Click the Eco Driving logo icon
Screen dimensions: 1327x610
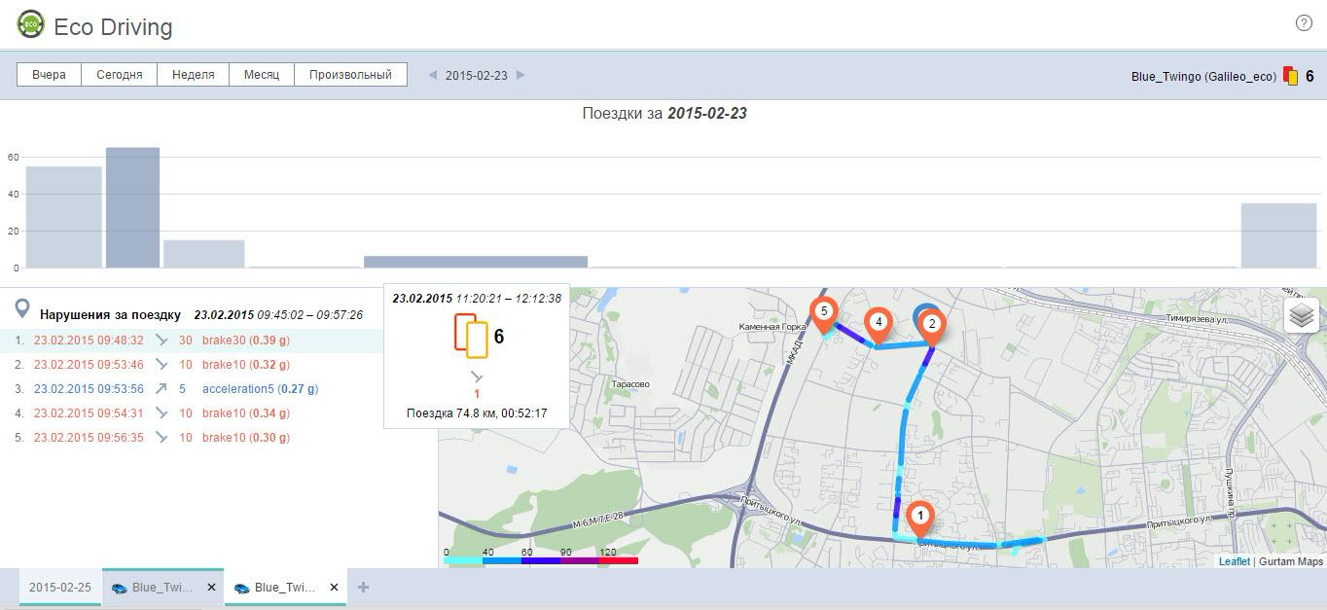31,24
